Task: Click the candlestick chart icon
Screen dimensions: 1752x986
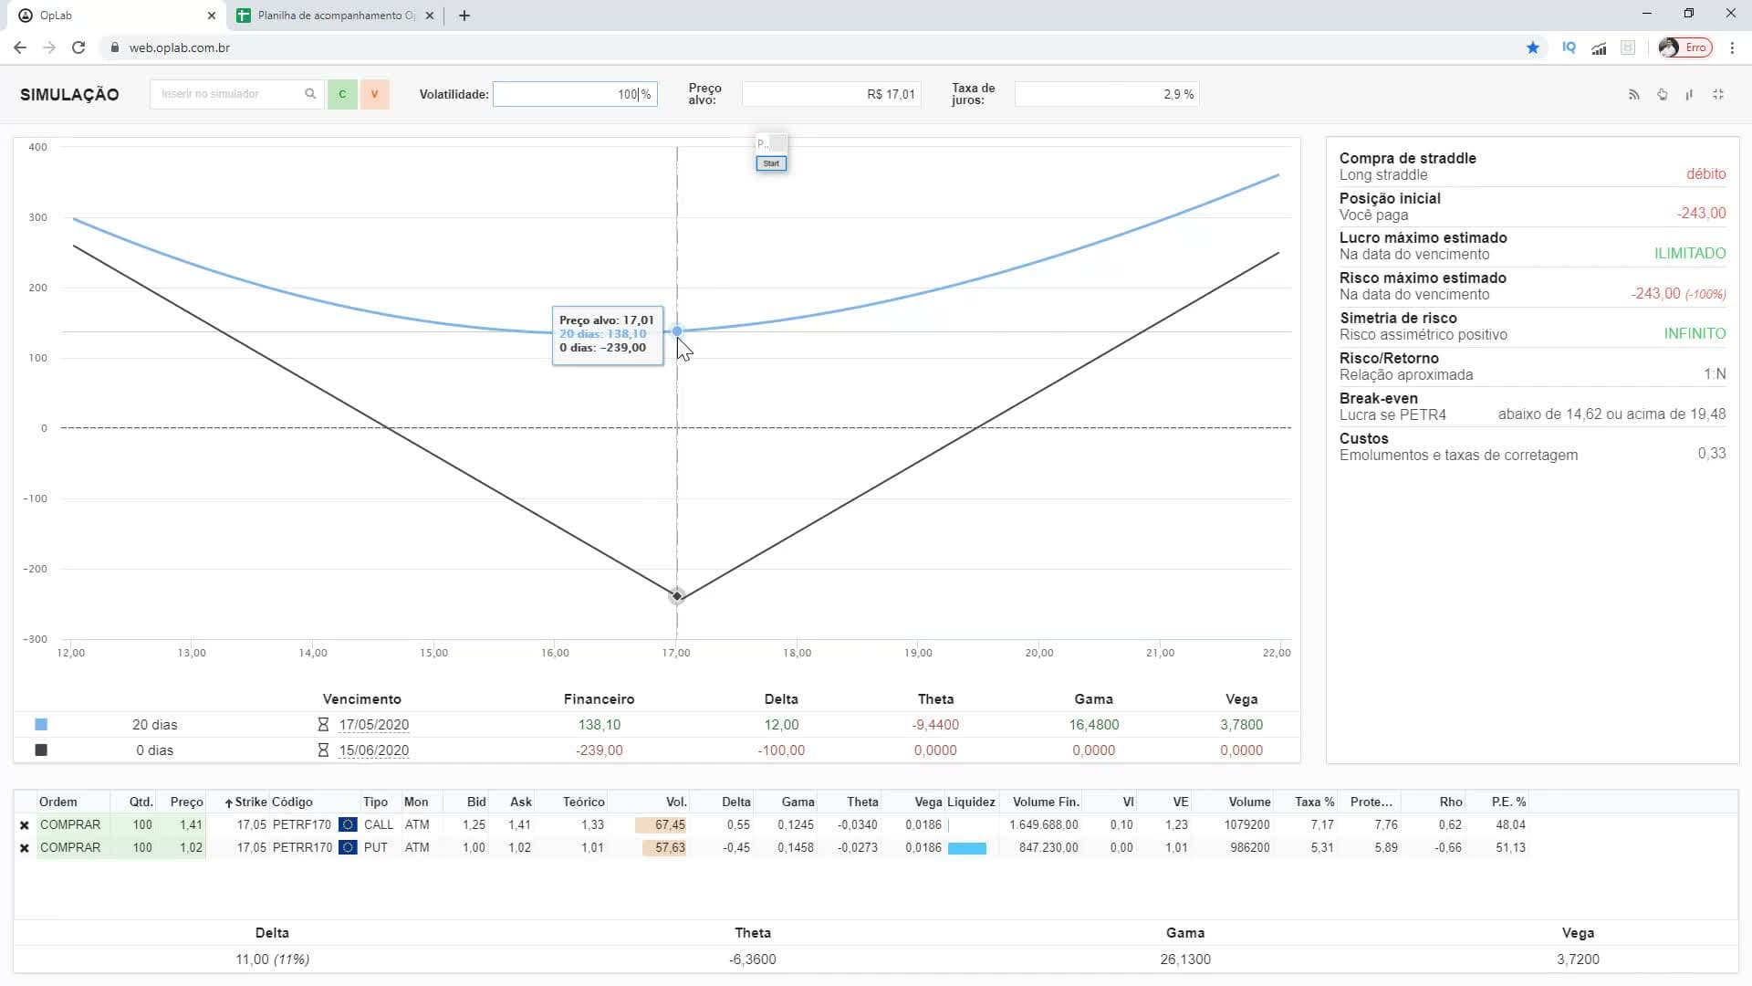Action: [1689, 95]
